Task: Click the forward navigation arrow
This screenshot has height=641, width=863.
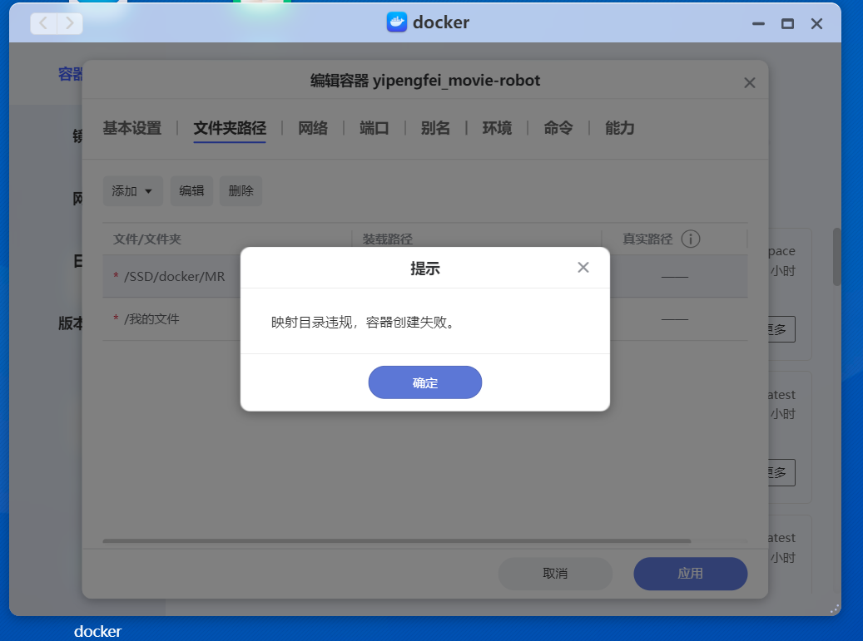Action: click(x=70, y=23)
